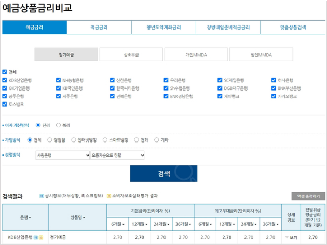Choose 전화 joining method
Image resolution: width=327 pixels, height=245 pixels.
[x=137, y=140]
